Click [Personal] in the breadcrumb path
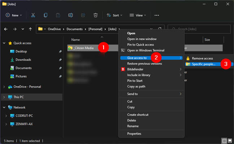 pyautogui.click(x=95, y=29)
